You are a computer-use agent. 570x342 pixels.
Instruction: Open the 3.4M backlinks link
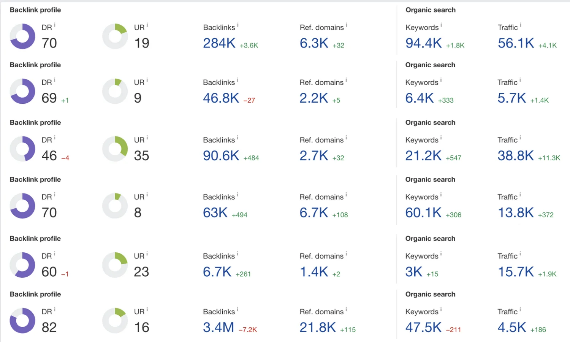tap(218, 328)
